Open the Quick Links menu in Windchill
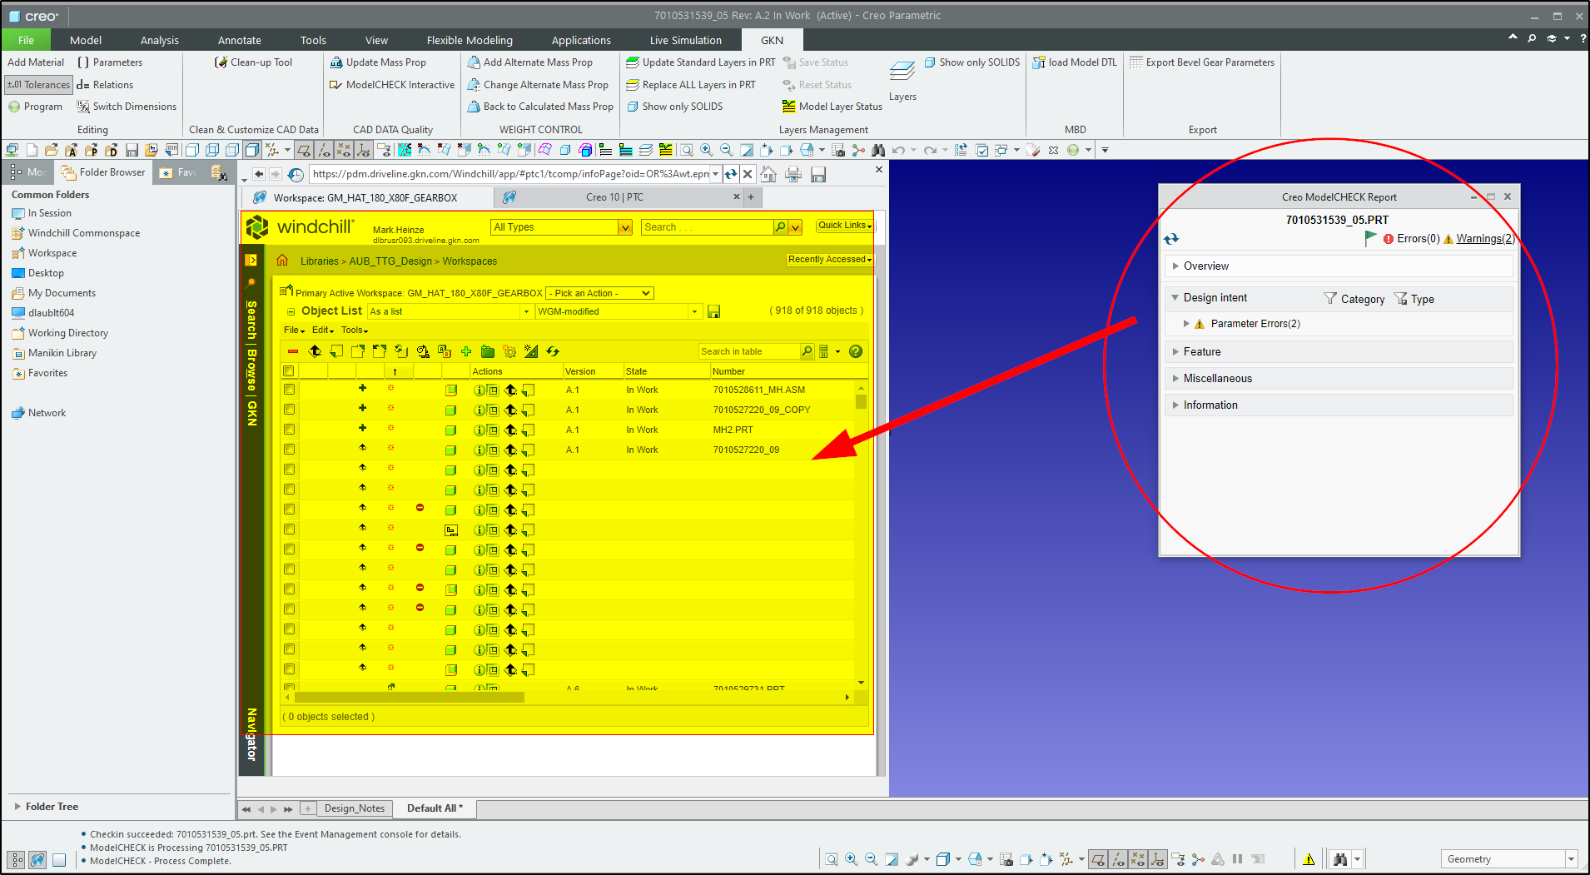The width and height of the screenshot is (1590, 875). tap(843, 225)
